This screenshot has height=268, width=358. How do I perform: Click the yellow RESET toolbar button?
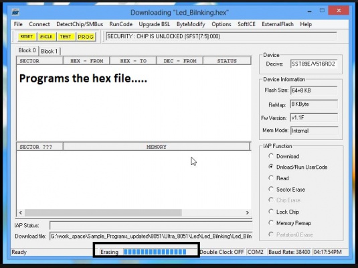[x=27, y=37]
